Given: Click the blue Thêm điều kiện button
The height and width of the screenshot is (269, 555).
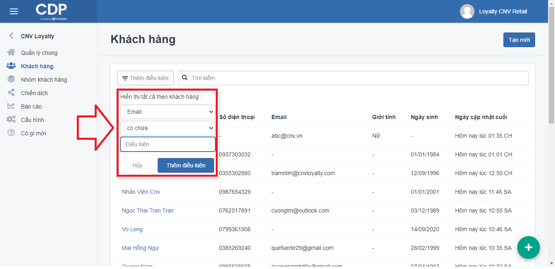Looking at the screenshot, I should pos(186,165).
